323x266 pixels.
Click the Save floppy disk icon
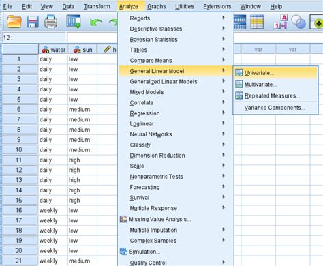pyautogui.click(x=33, y=22)
